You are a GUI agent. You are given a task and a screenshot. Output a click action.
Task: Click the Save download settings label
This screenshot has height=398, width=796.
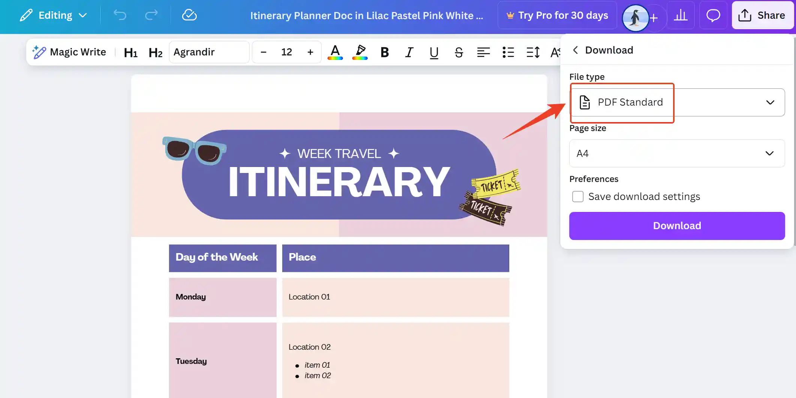[x=644, y=197]
